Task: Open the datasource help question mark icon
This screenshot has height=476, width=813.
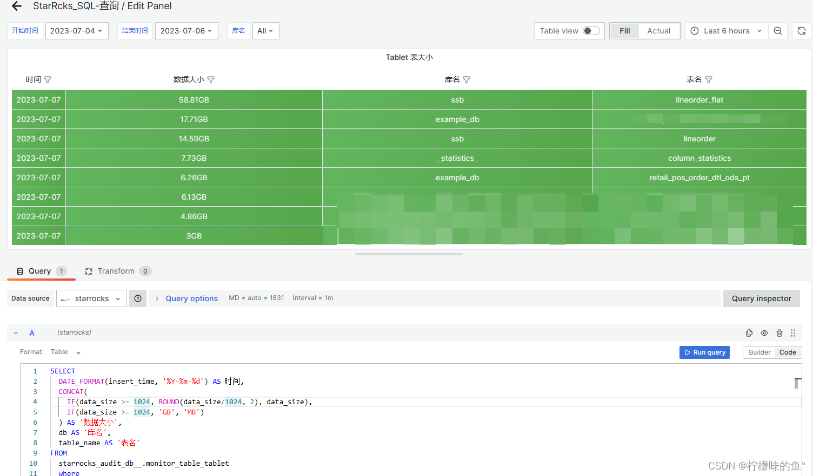Action: (x=138, y=298)
